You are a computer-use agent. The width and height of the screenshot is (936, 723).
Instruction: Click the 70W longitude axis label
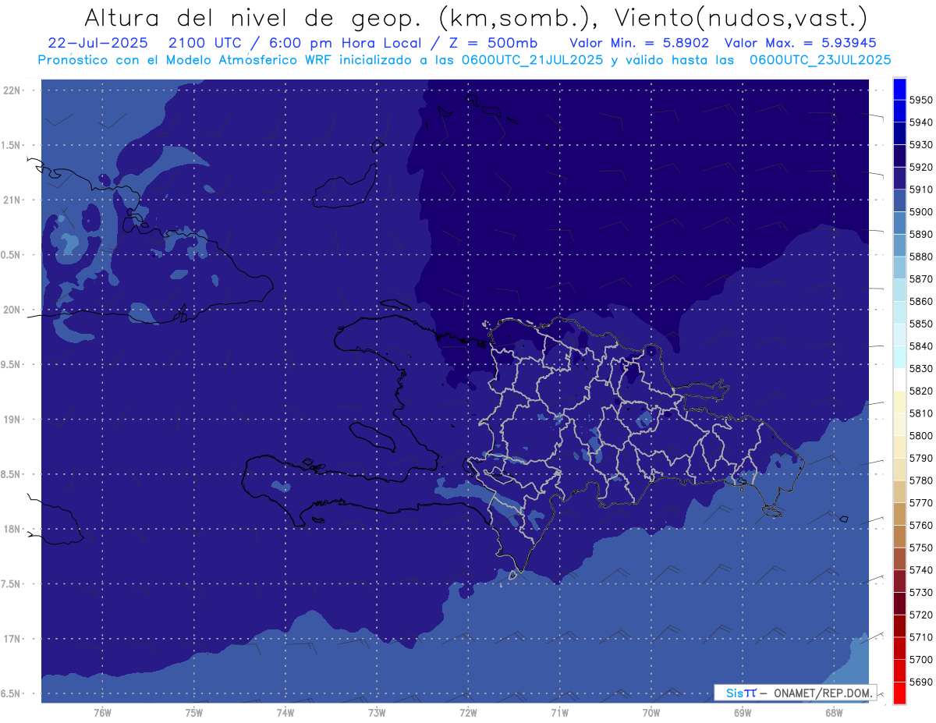651,713
